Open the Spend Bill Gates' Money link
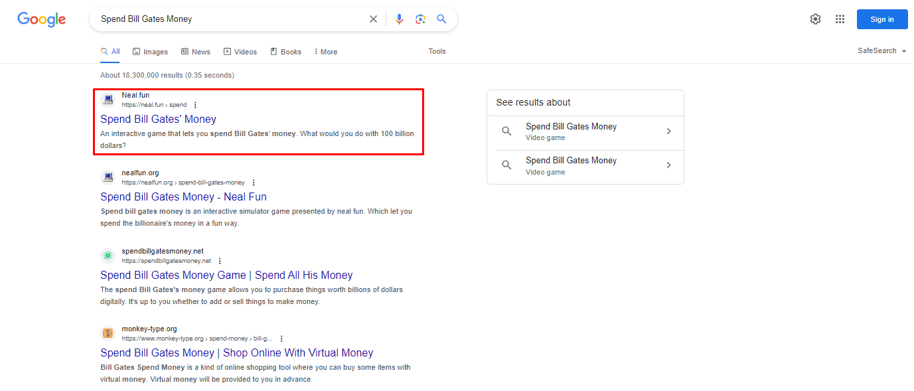The width and height of the screenshot is (914, 391). point(158,119)
